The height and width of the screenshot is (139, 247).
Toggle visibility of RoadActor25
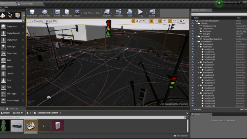tap(192, 54)
